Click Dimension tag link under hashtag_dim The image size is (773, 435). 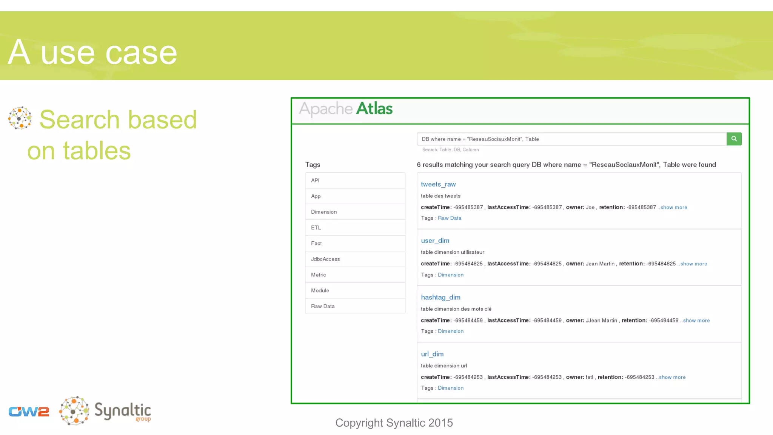[x=451, y=331]
